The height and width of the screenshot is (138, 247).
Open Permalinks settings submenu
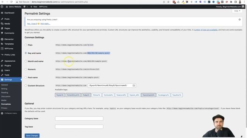tap(6, 104)
